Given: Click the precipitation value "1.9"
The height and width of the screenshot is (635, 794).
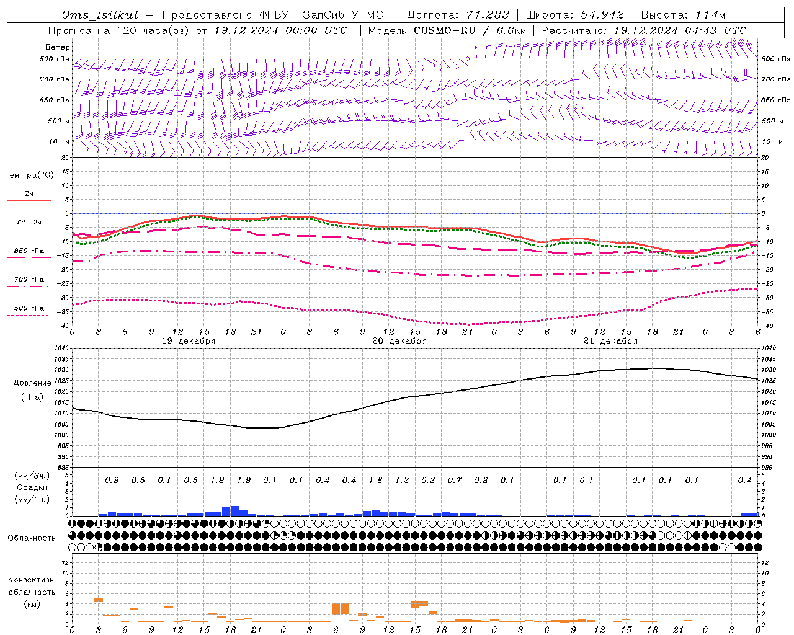Looking at the screenshot, I should click(244, 480).
